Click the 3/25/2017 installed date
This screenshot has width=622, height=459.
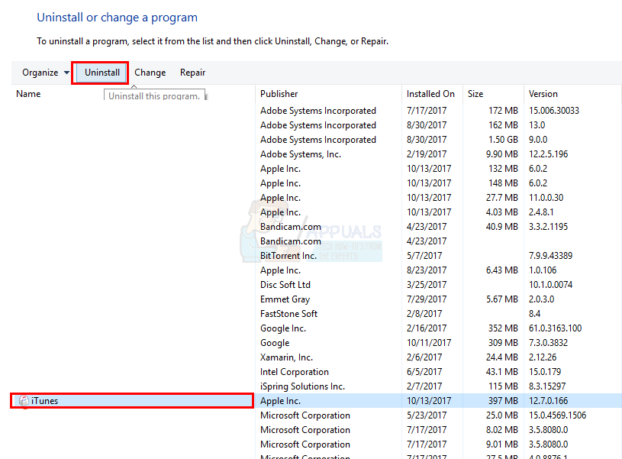pos(427,285)
